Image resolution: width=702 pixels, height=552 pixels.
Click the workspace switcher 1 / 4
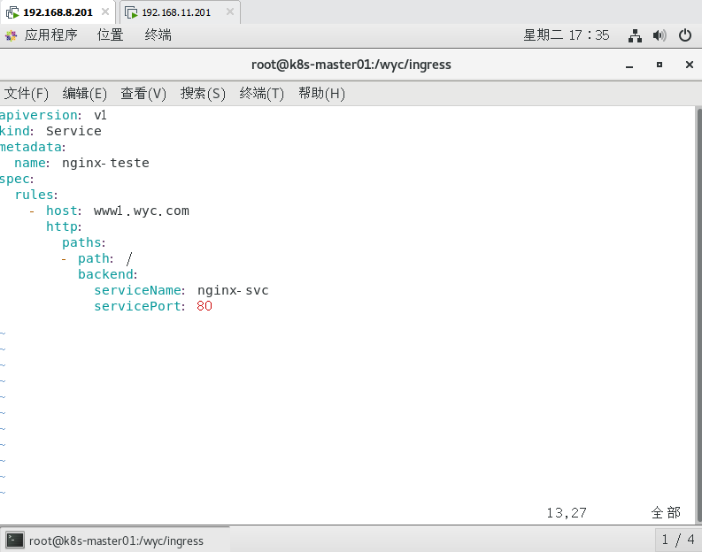click(678, 540)
